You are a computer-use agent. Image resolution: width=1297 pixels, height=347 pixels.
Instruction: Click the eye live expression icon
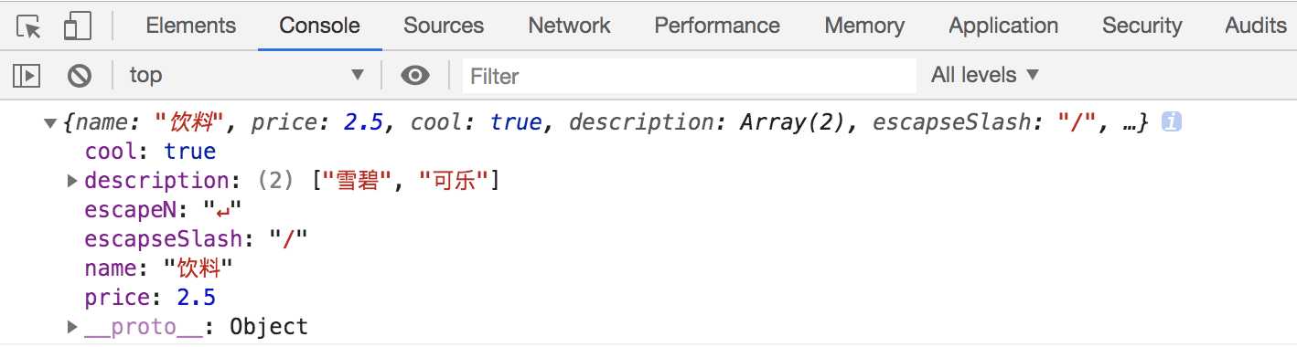[x=415, y=75]
